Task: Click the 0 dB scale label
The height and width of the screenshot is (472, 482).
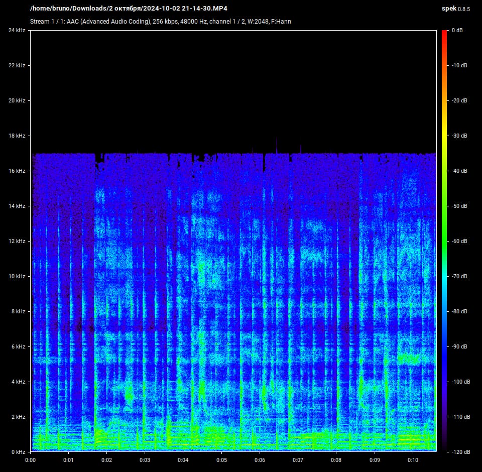Action: pos(457,31)
